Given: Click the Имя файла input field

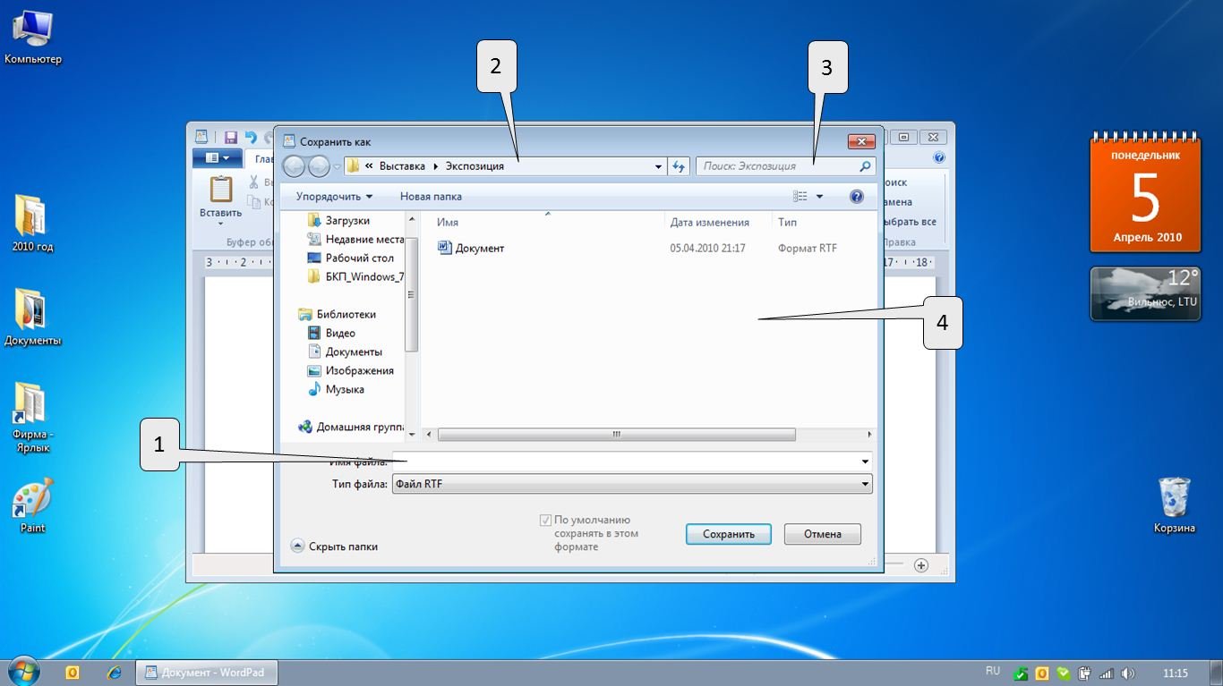Looking at the screenshot, I should coord(627,462).
